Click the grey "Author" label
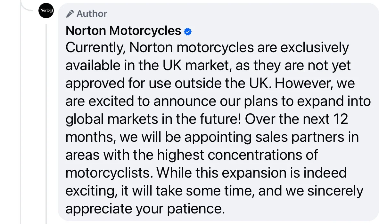Image resolution: width=387 pixels, height=224 pixels. click(92, 14)
